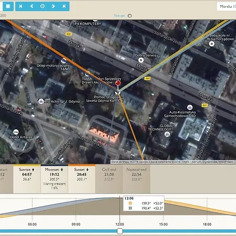Click the Hotel Antares map icon
Viewport: 236px width, 236px height.
tap(16, 132)
